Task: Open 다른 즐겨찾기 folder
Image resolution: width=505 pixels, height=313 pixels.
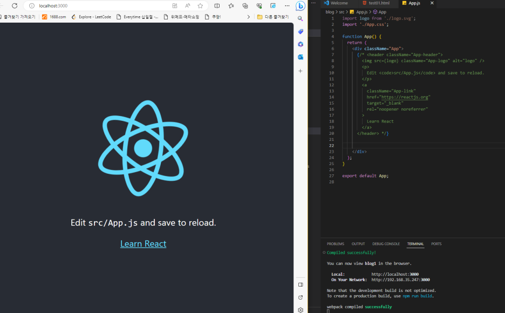Action: tap(273, 17)
